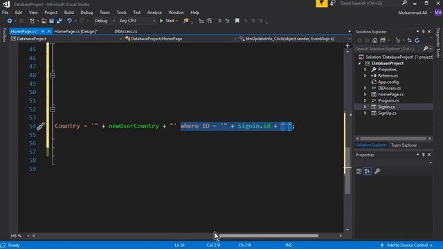Screen dimensions: 443x249
Task: Click the Quick Launch search magnifier icon
Action: pos(404,3)
